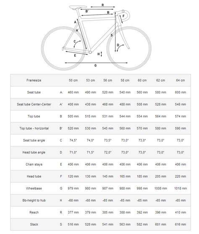
Task: Click the front wheel of bike diagram
Action: point(129,48)
